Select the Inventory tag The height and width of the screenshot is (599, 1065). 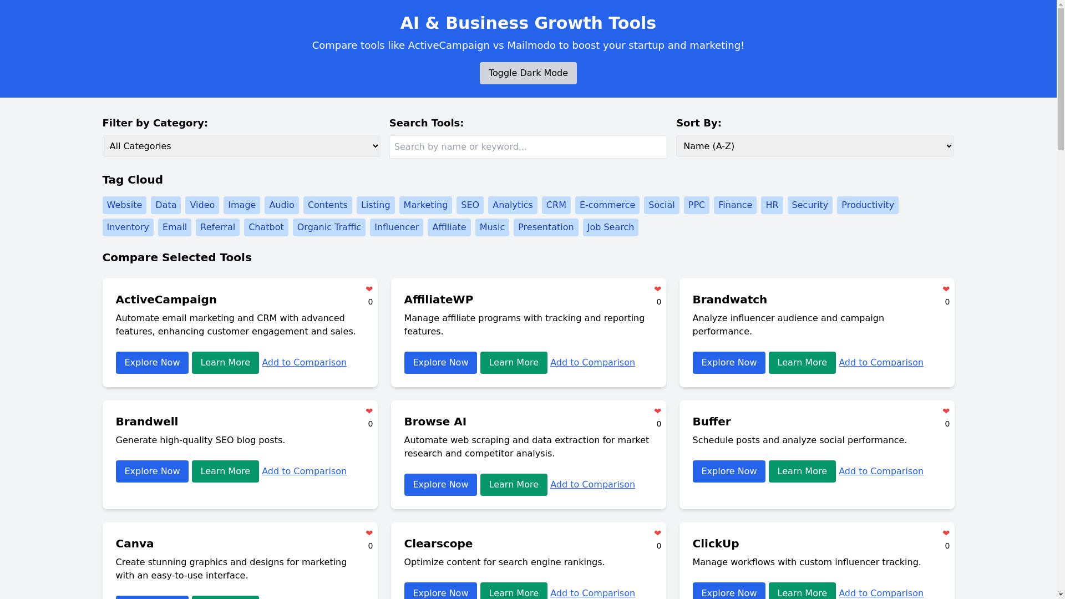click(x=128, y=227)
